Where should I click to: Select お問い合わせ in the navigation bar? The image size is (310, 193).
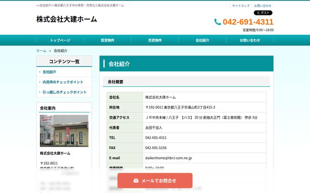pos(250,41)
